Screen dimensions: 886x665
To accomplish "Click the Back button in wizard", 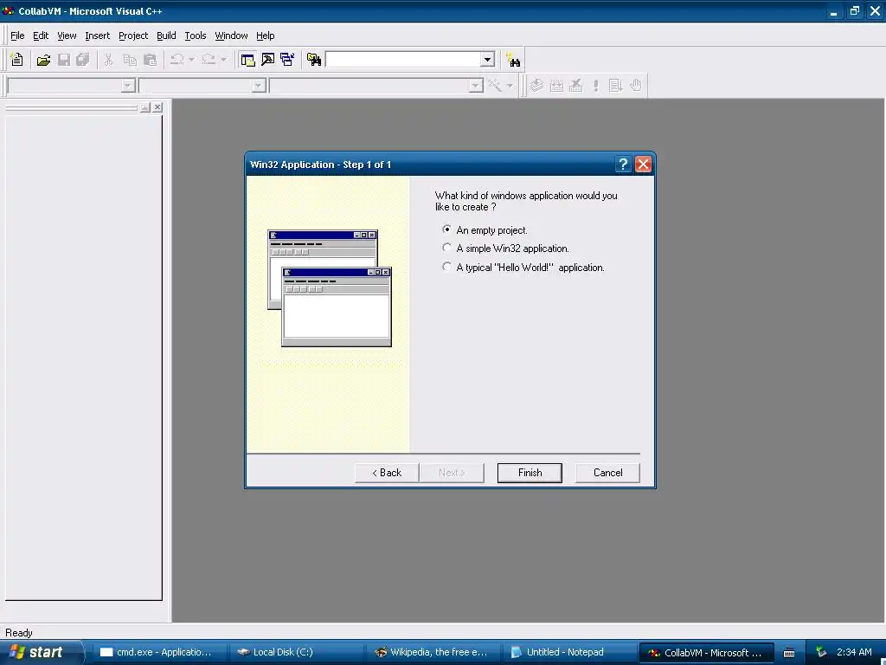I will pos(387,473).
